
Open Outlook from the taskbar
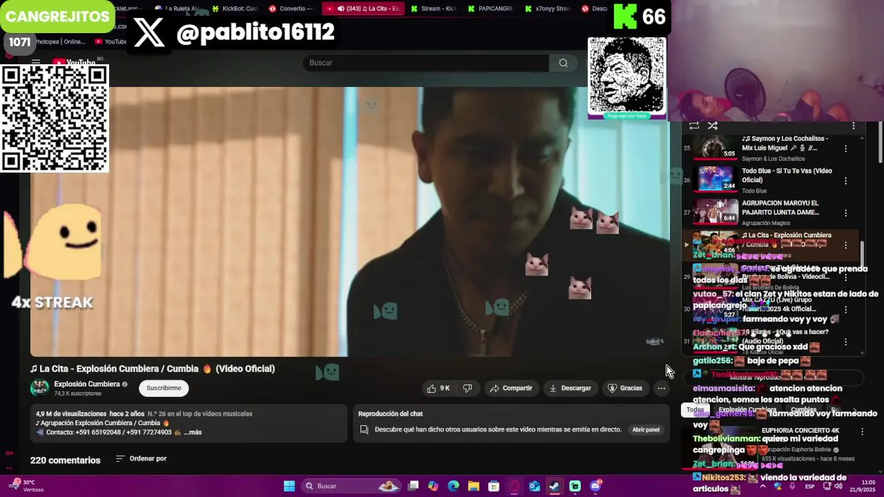(535, 486)
